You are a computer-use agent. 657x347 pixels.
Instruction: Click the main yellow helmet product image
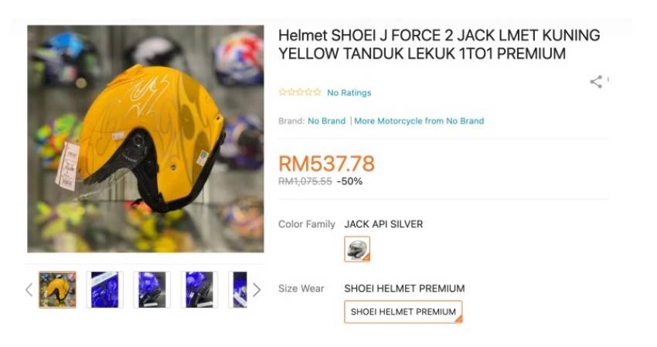(x=146, y=139)
